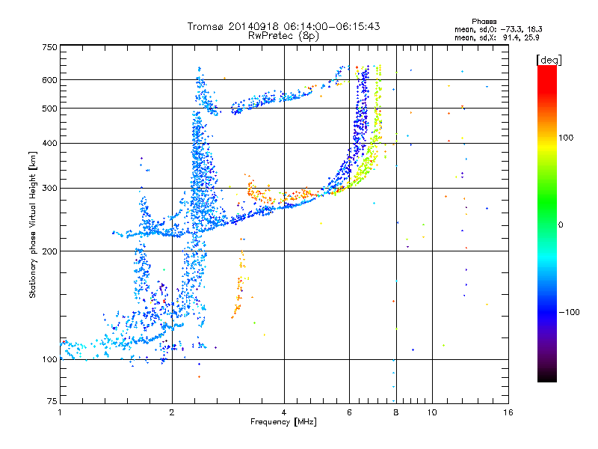Click the '[deg]' colorbar unit label
The image size is (598, 449).
pyautogui.click(x=549, y=60)
